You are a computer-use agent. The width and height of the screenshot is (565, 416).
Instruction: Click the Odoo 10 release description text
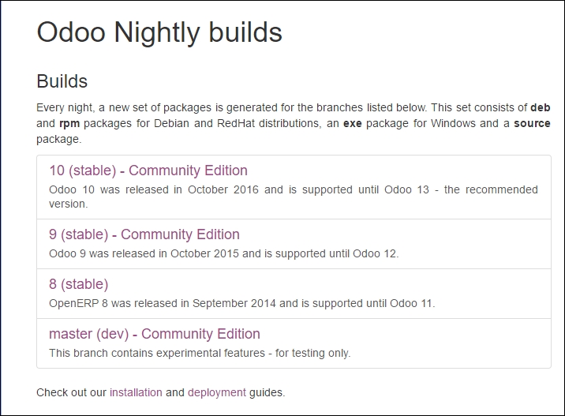294,197
